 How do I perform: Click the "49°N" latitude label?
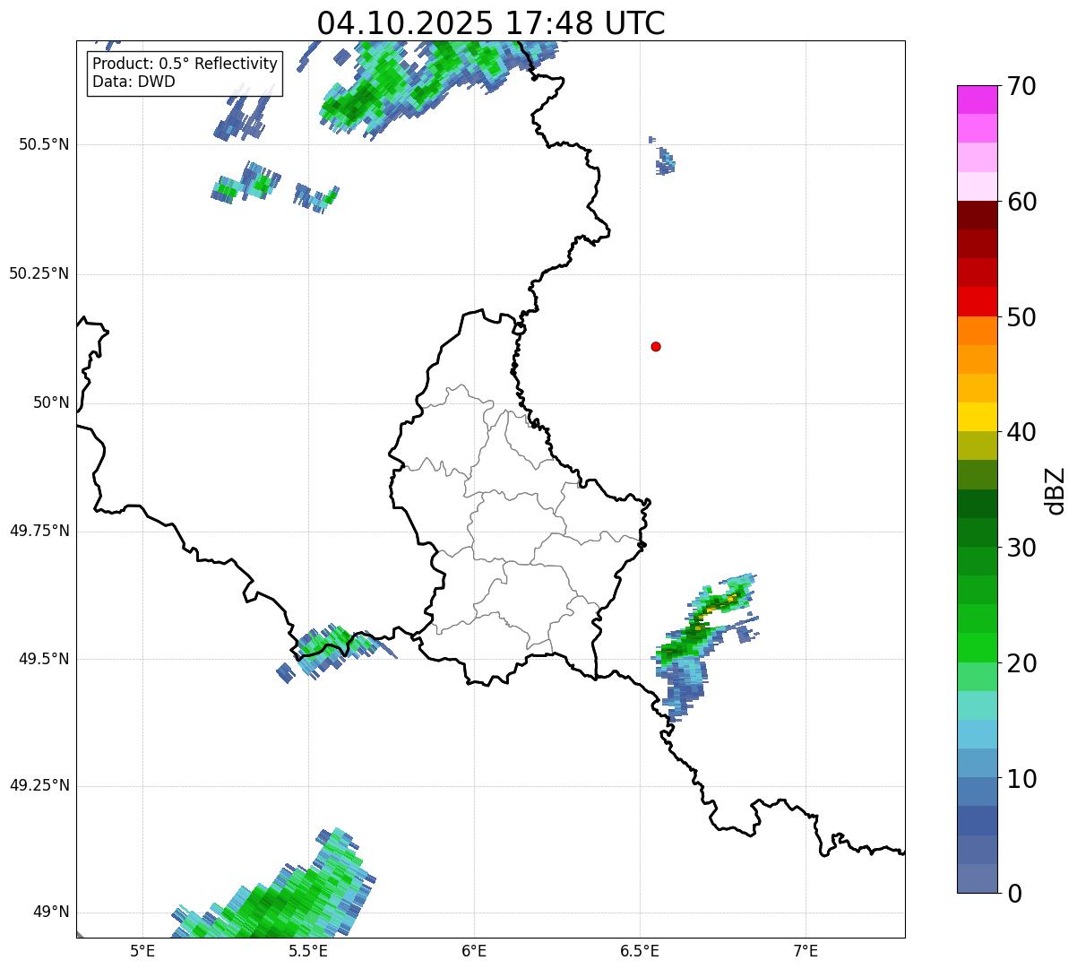[x=50, y=912]
